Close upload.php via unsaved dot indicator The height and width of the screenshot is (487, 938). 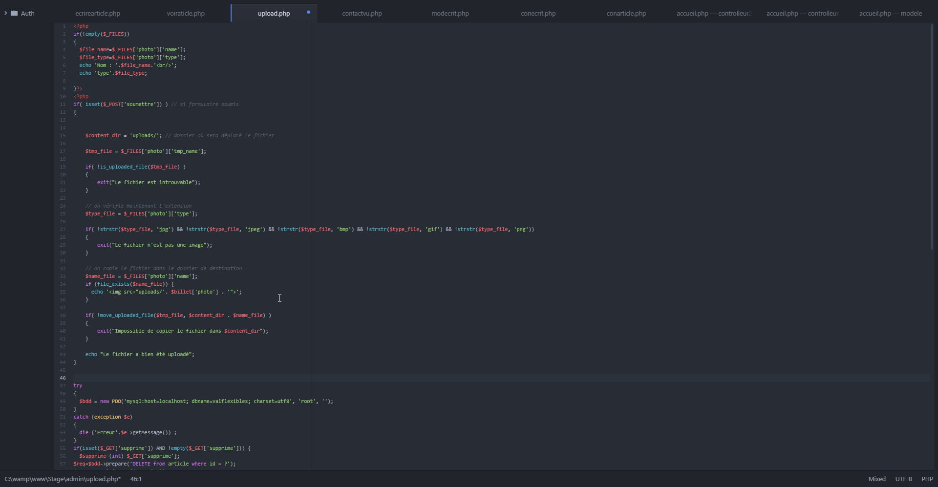pyautogui.click(x=308, y=12)
